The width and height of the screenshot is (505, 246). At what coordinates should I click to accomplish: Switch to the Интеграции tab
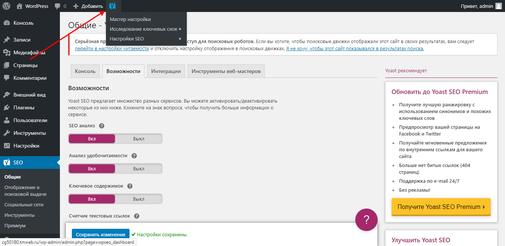pos(166,71)
